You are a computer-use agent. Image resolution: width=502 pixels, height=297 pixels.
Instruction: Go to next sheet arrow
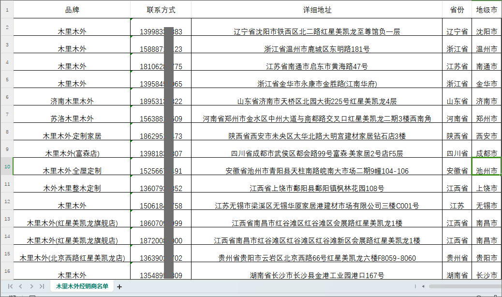click(31, 286)
